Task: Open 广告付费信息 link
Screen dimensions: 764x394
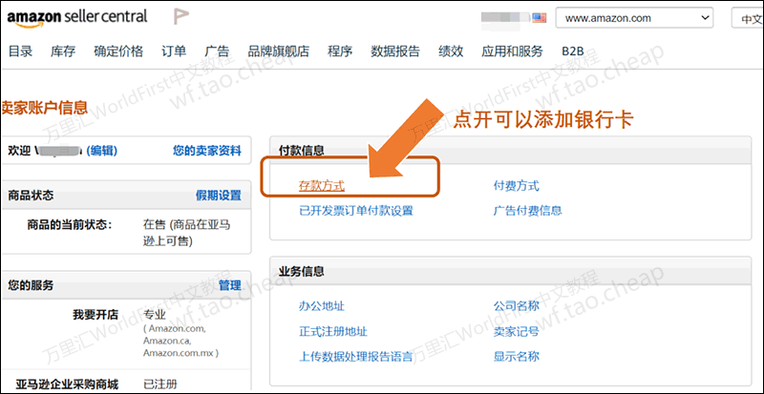Action: pos(528,211)
